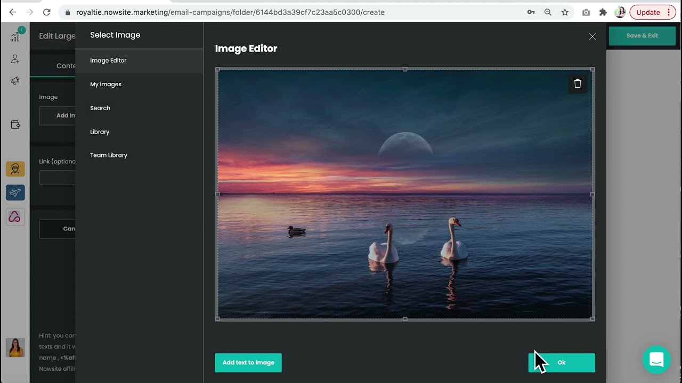Click the zoom magnifier icon in address bar
This screenshot has height=383, width=682.
point(548,12)
